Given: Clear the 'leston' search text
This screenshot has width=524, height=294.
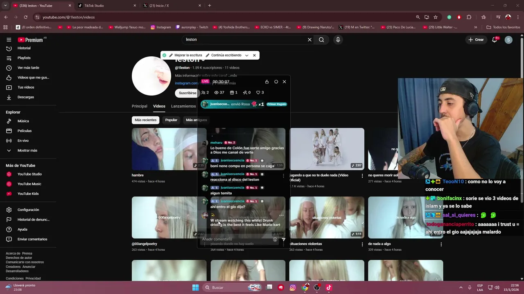Looking at the screenshot, I should coord(309,40).
